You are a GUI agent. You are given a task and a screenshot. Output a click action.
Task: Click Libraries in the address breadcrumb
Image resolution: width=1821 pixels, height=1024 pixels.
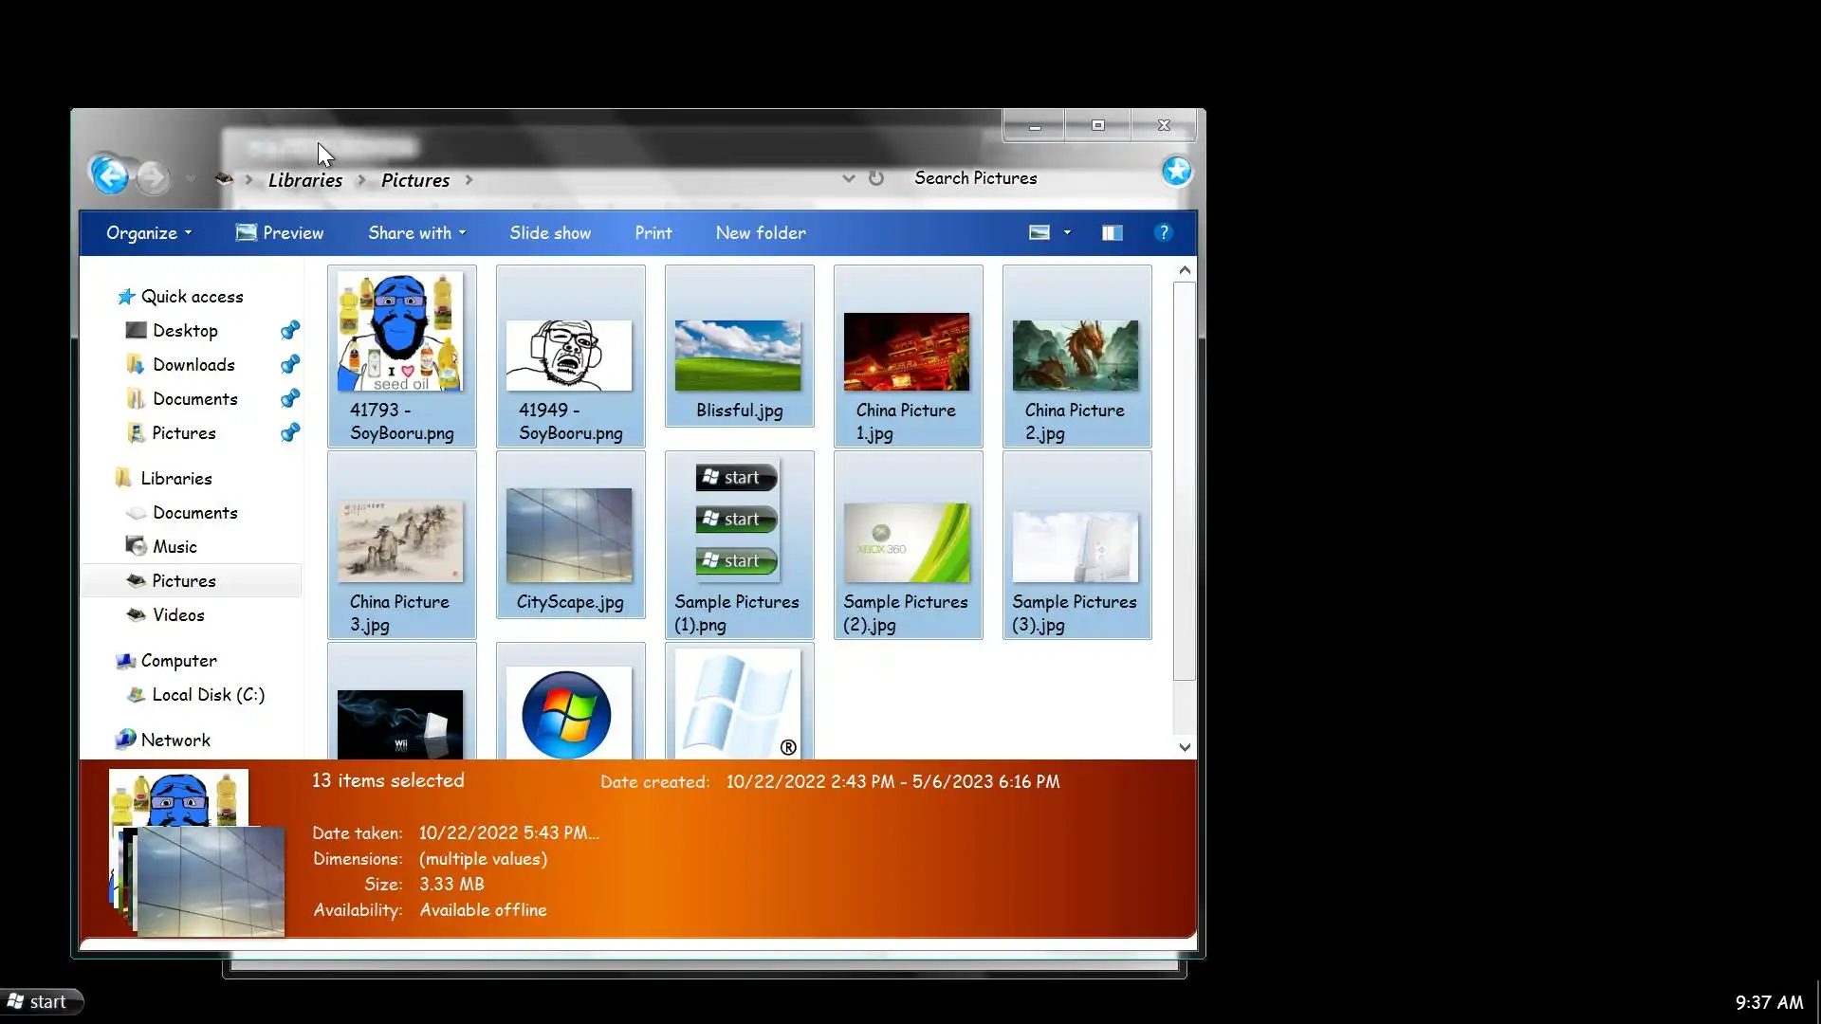304,180
